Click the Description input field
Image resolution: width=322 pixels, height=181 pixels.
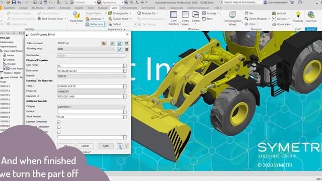(x=90, y=71)
